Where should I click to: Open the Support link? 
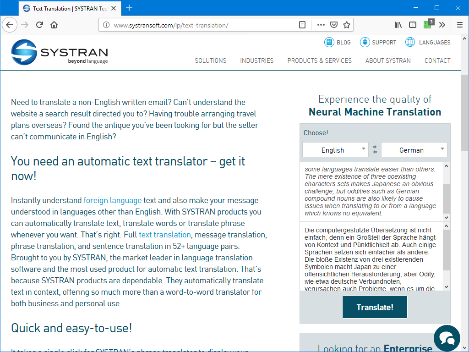(378, 42)
